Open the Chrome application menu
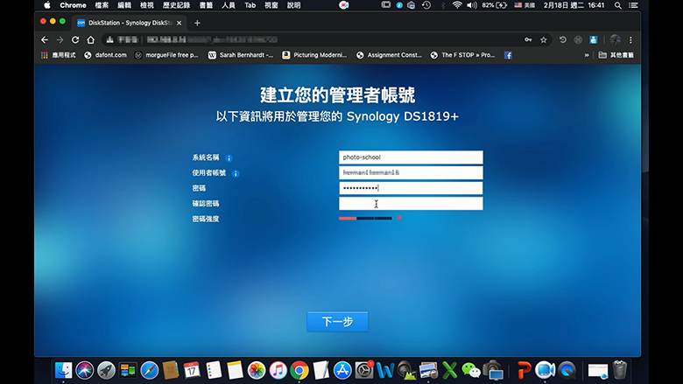683x384 pixels. (73, 5)
